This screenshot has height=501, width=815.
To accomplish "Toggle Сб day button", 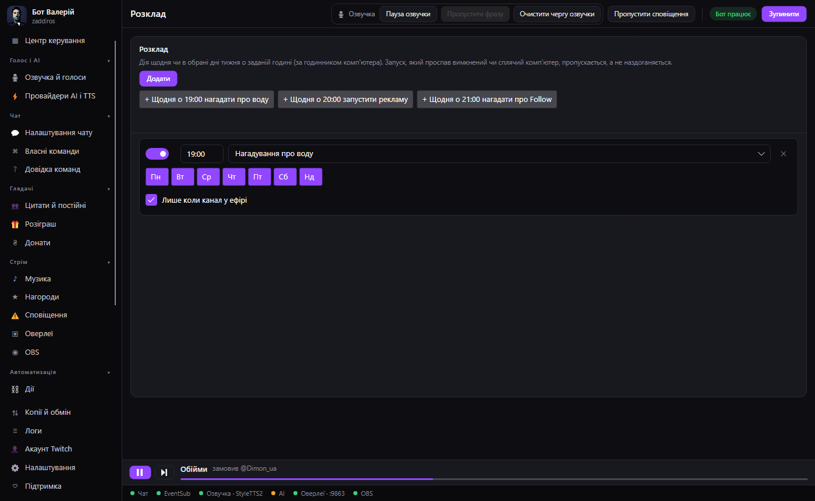I will 285,177.
